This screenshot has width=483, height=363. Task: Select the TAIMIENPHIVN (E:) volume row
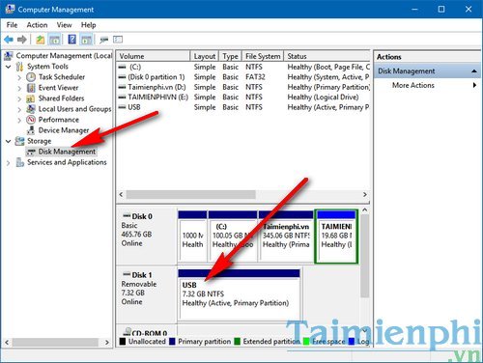point(243,98)
